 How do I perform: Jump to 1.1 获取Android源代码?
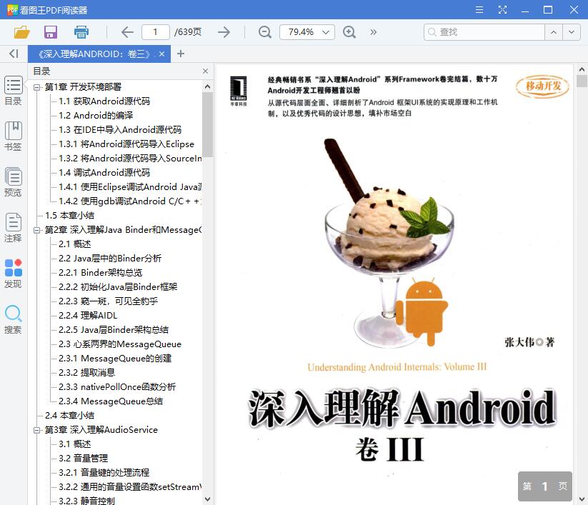click(x=104, y=101)
